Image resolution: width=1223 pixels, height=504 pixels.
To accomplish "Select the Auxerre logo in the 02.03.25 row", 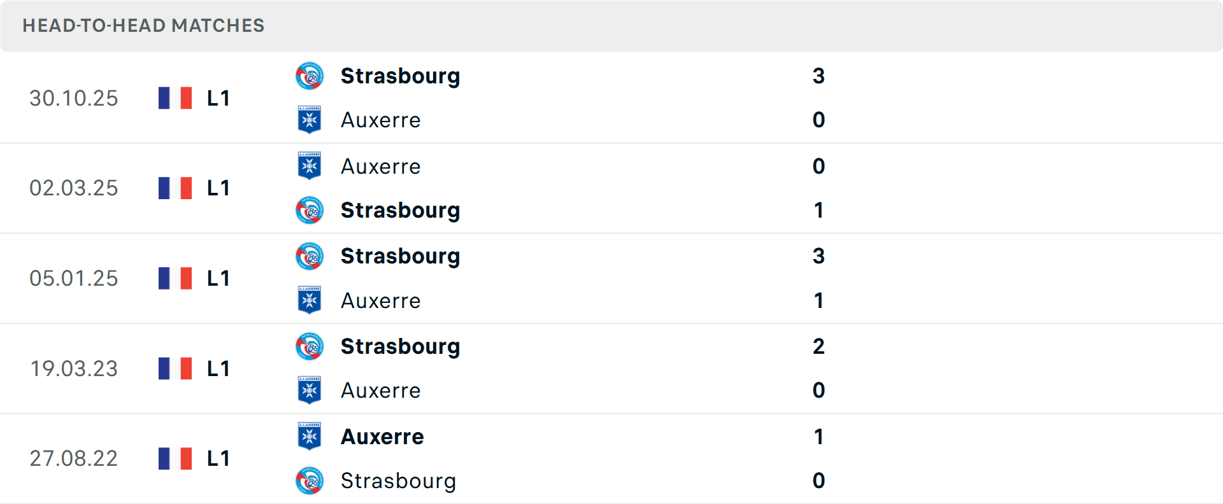I will coord(310,165).
